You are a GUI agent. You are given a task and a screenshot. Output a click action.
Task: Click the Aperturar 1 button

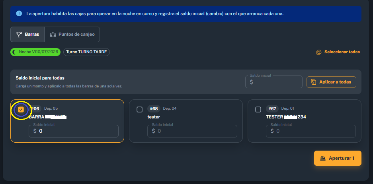click(x=338, y=158)
